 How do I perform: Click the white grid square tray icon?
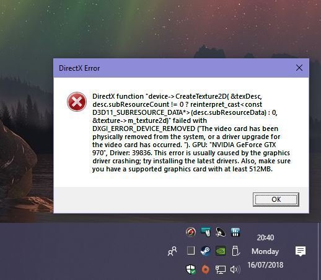coord(191,251)
